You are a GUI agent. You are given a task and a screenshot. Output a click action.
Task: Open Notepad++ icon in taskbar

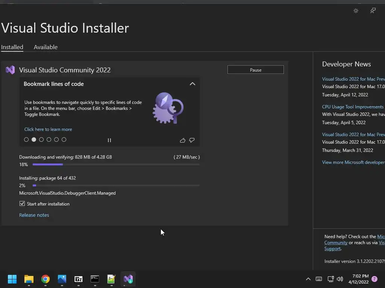(x=111, y=279)
